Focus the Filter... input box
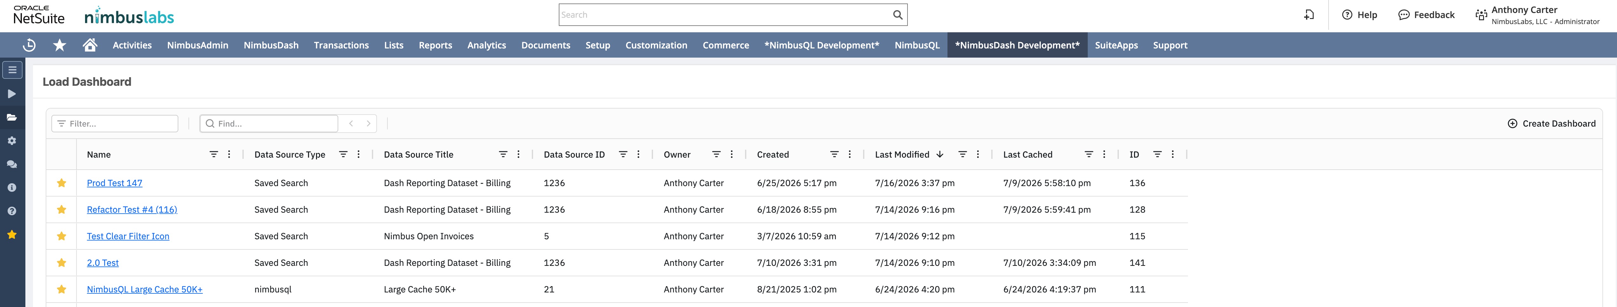1617x307 pixels. [x=115, y=123]
